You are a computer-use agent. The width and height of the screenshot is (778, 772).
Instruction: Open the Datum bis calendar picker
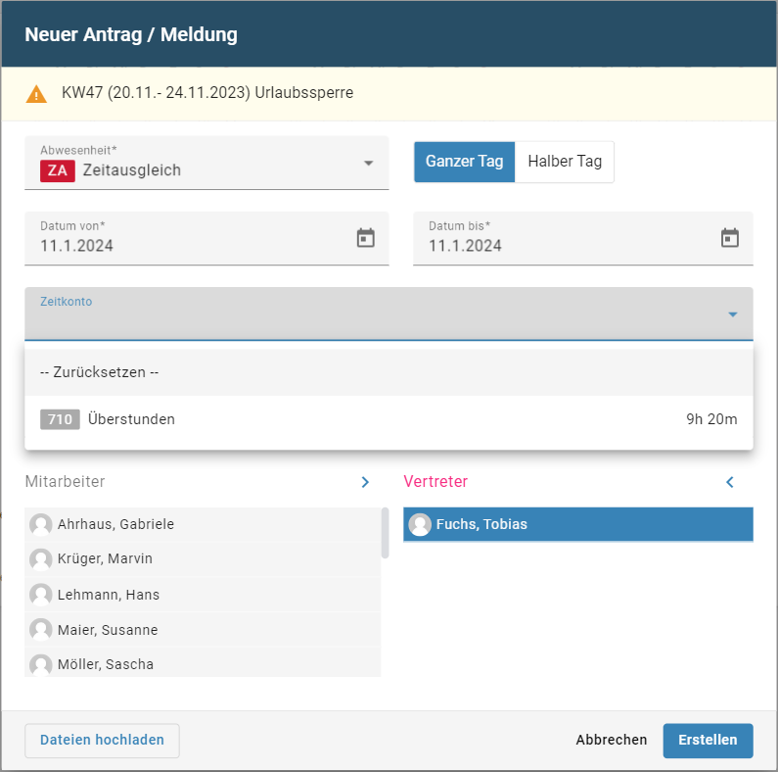pyautogui.click(x=729, y=238)
